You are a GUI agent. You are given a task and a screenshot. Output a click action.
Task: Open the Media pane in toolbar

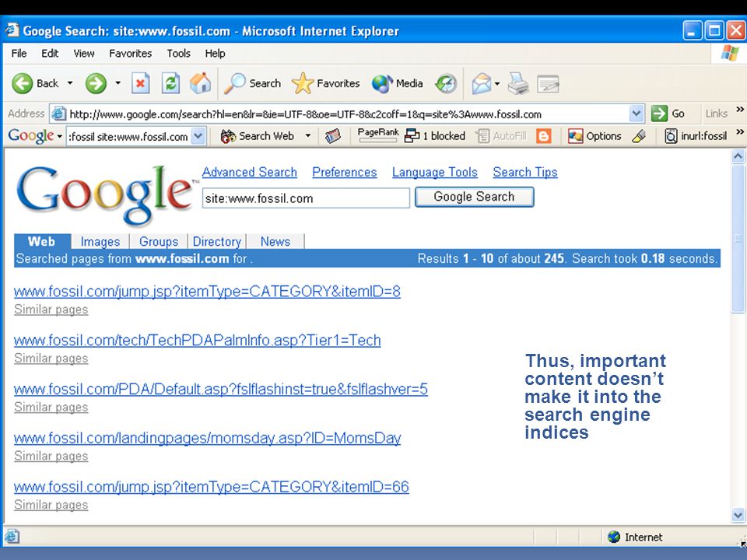click(x=398, y=83)
